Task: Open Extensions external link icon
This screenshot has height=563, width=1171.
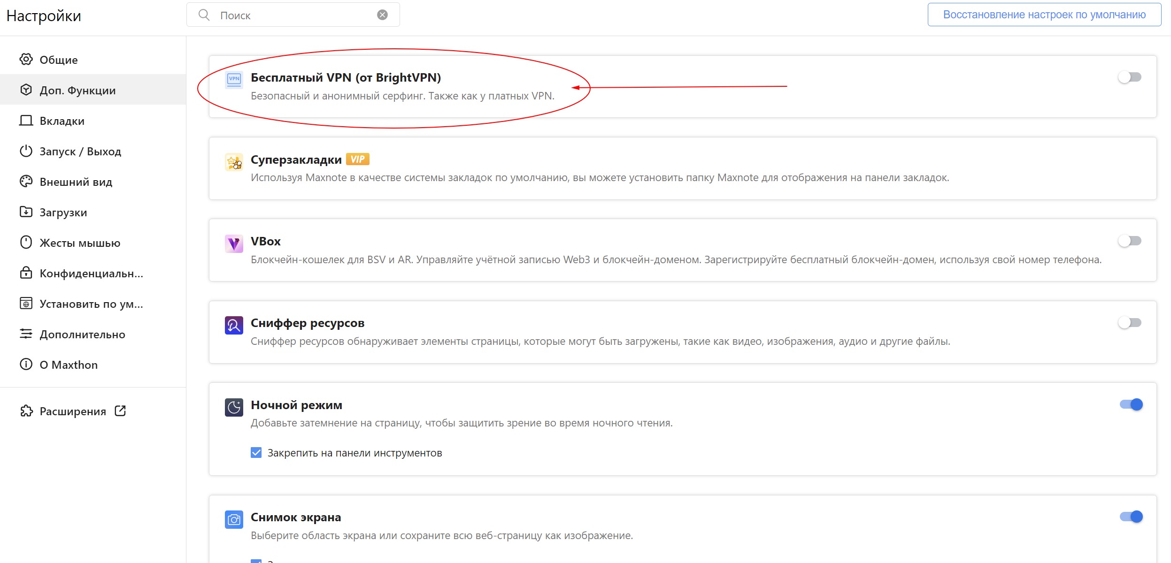Action: (x=120, y=411)
